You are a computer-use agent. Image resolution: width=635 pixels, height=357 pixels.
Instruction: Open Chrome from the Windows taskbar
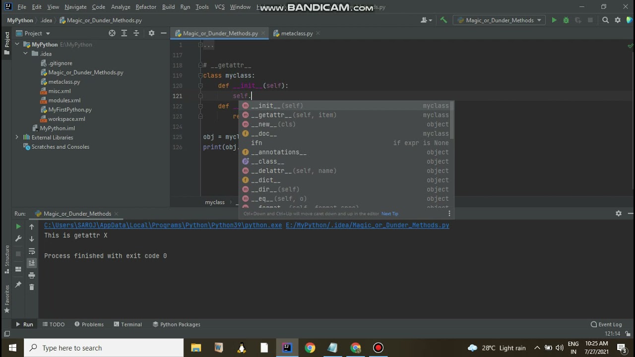click(310, 348)
